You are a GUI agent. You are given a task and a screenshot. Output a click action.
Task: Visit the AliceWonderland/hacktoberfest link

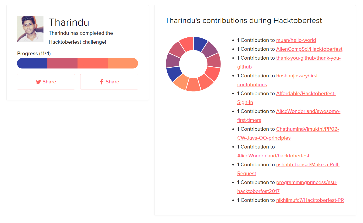coord(273,156)
